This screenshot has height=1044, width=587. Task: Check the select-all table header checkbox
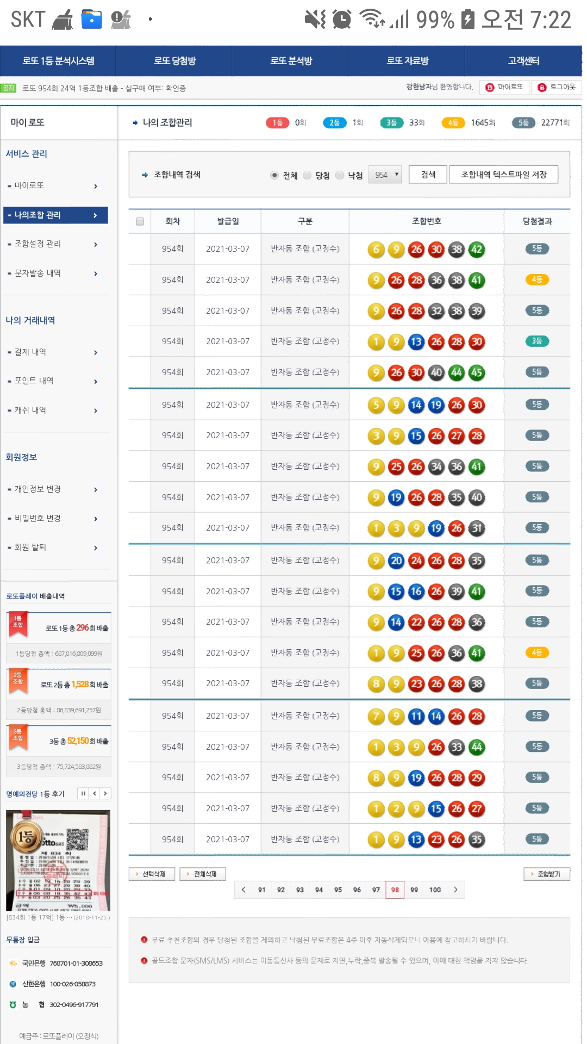(x=140, y=221)
